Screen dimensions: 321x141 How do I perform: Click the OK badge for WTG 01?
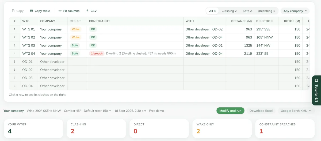(x=93, y=29)
